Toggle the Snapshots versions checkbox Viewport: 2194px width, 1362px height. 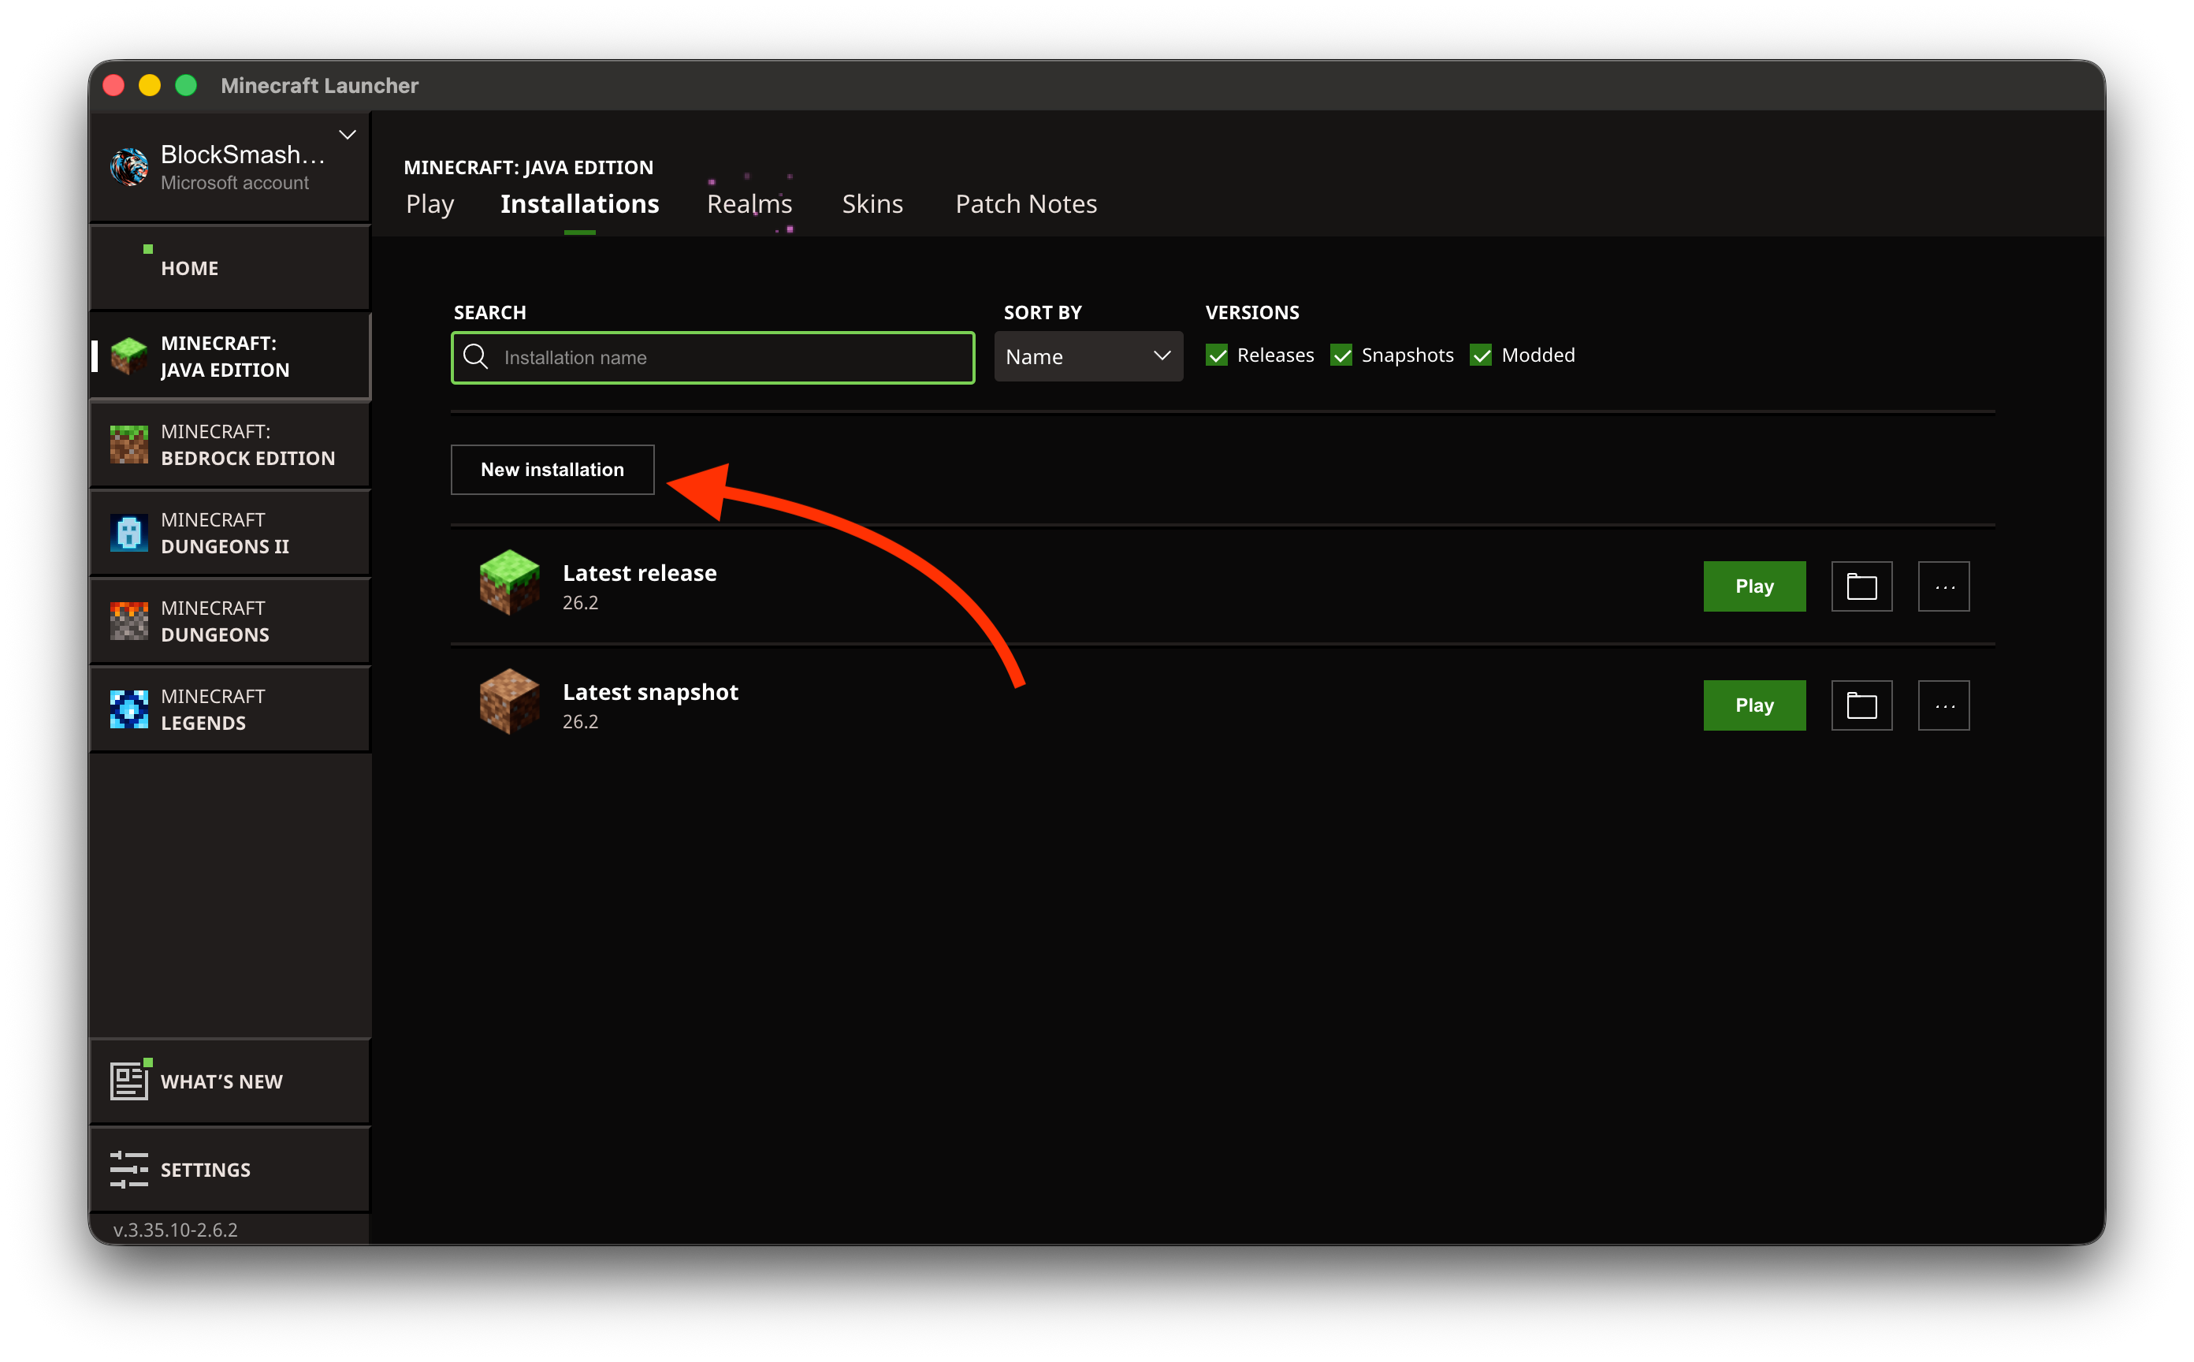1341,355
